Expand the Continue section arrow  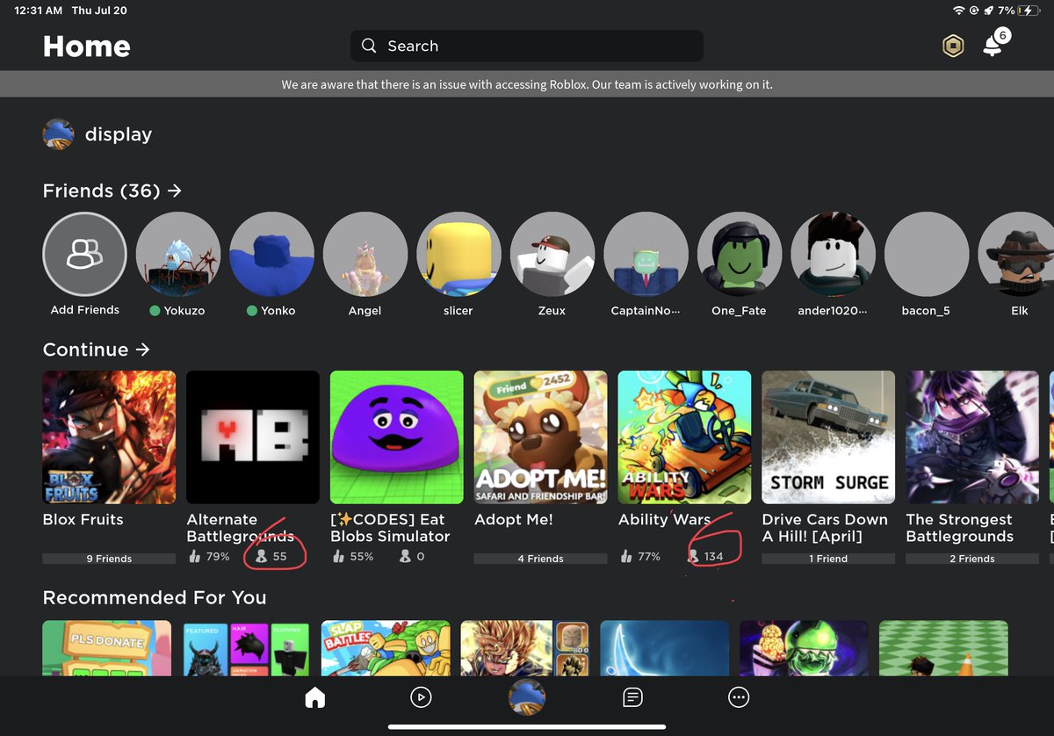click(142, 350)
